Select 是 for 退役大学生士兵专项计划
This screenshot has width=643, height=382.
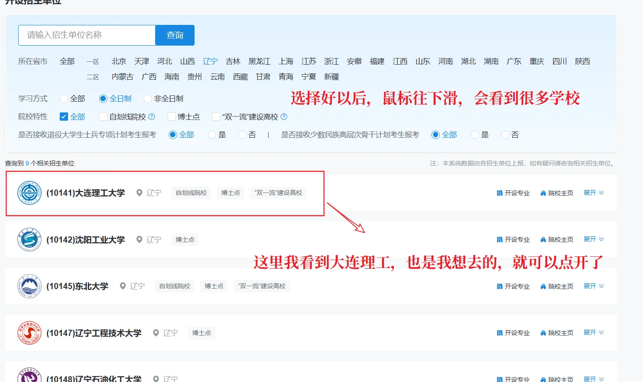coord(212,134)
